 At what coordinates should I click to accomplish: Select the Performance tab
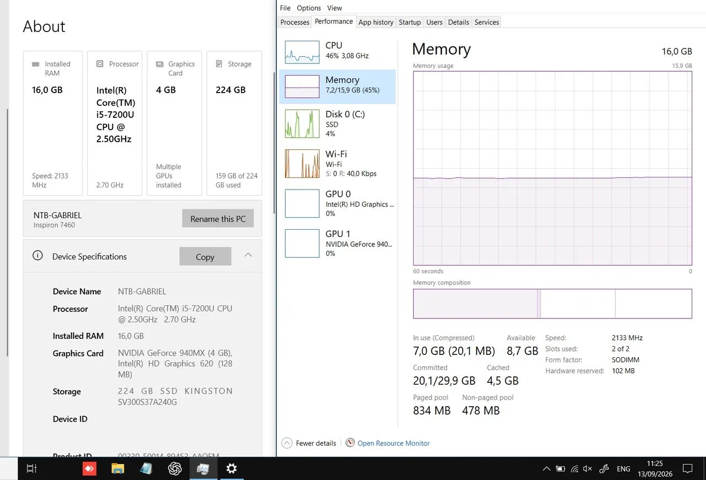click(334, 21)
